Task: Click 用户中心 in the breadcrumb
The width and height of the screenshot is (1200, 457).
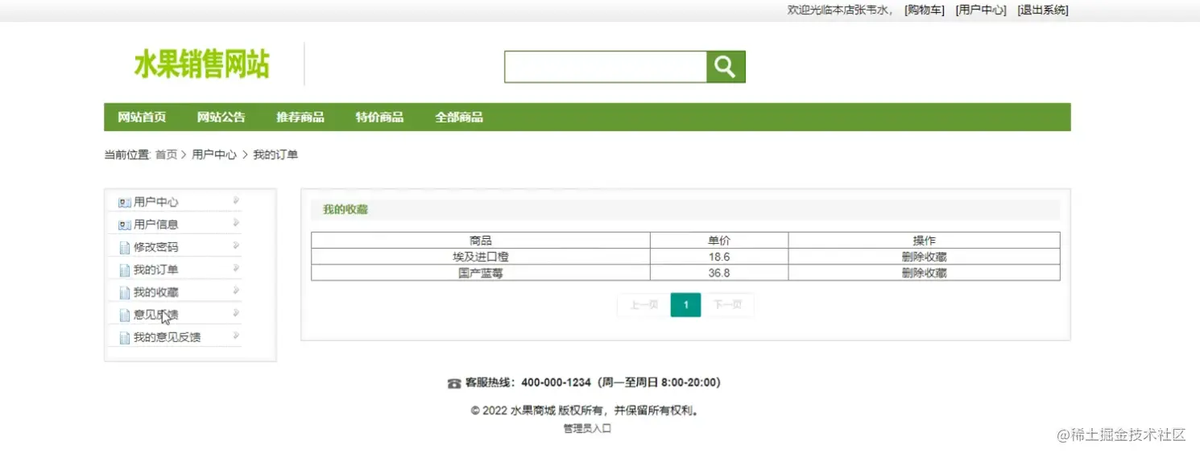Action: (214, 154)
